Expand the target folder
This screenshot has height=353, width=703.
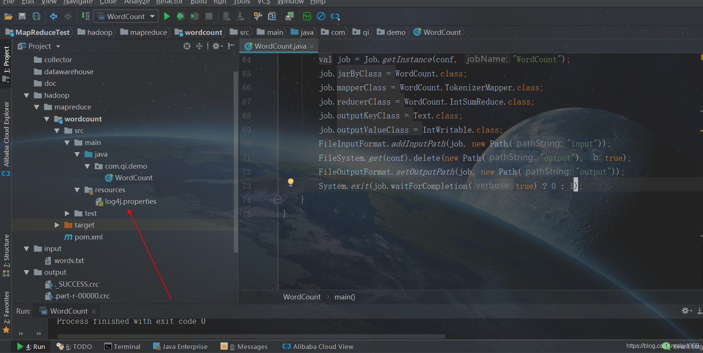coord(57,225)
